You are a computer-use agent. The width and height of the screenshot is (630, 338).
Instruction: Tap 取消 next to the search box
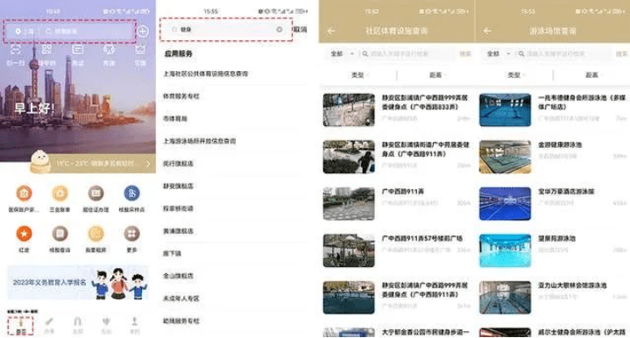tap(301, 29)
